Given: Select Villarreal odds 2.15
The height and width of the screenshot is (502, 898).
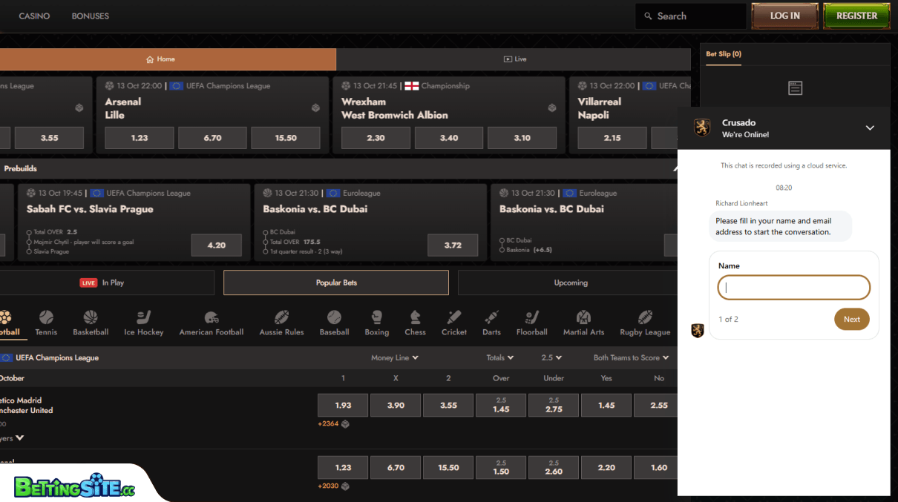Looking at the screenshot, I should 612,138.
